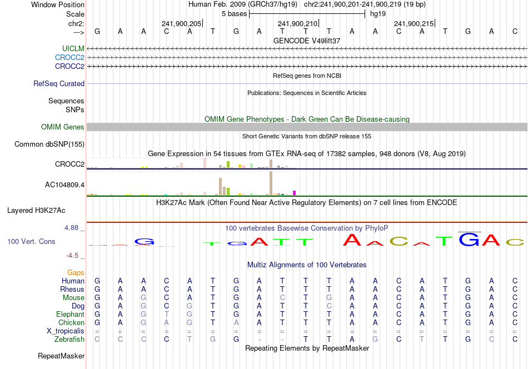Click the Chicken alignment row label
Screen dimensions: 528x369
coord(71,322)
